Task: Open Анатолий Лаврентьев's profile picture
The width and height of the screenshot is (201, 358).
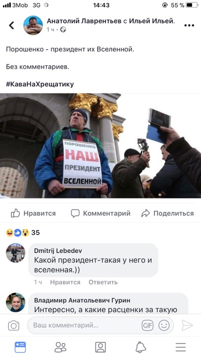Action: click(33, 25)
